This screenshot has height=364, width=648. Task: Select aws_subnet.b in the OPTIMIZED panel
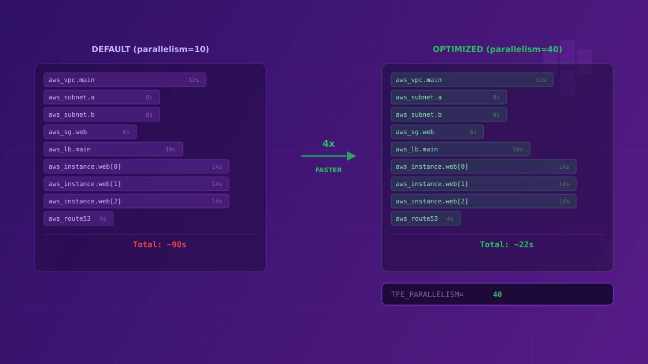coord(449,114)
